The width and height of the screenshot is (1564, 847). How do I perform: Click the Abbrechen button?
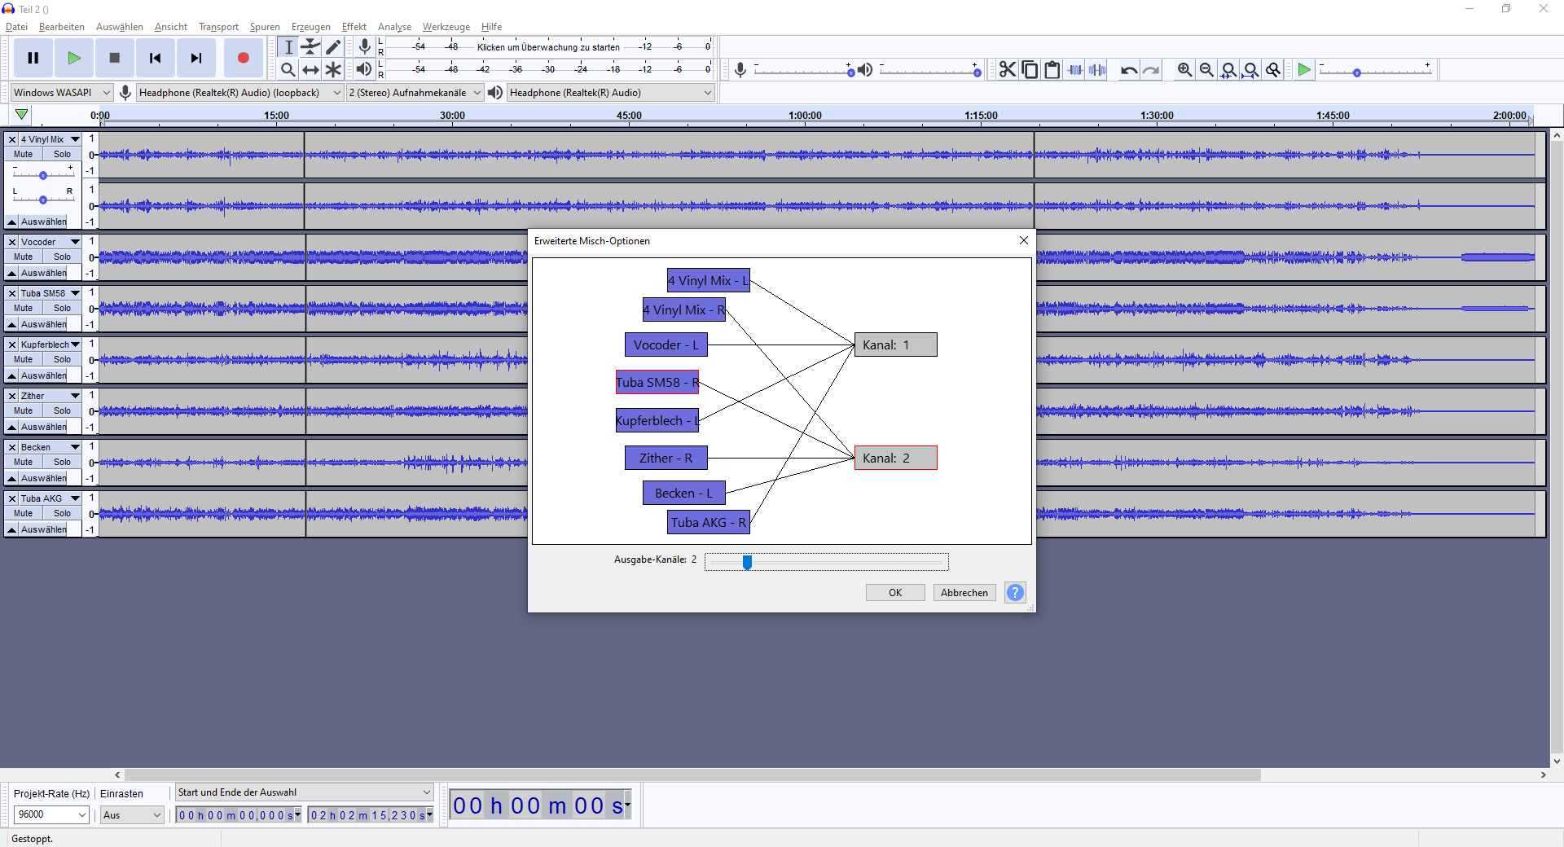(964, 593)
